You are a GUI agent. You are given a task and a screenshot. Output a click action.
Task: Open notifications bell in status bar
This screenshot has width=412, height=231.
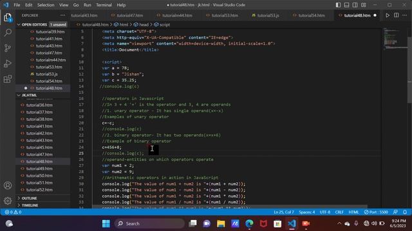click(x=405, y=212)
